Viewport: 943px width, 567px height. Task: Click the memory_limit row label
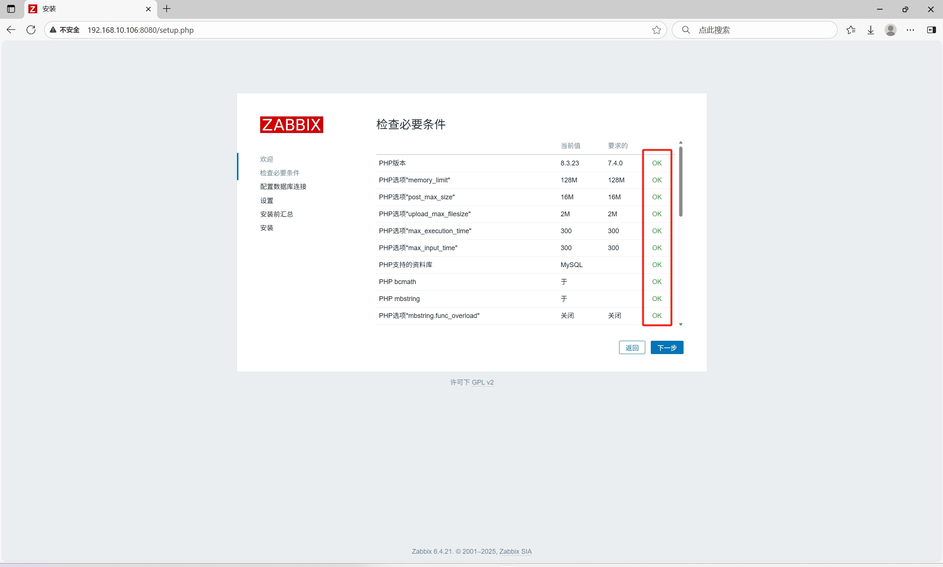tap(414, 180)
